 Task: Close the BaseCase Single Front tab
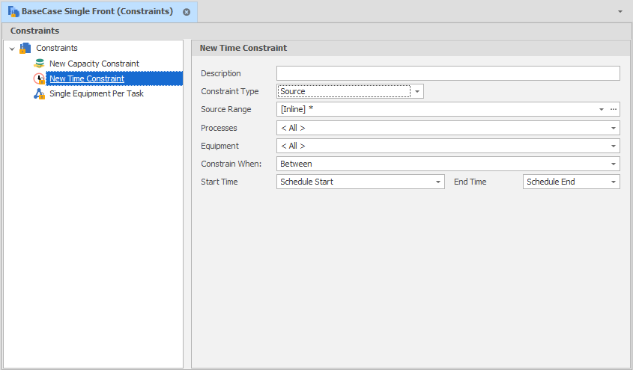[187, 12]
